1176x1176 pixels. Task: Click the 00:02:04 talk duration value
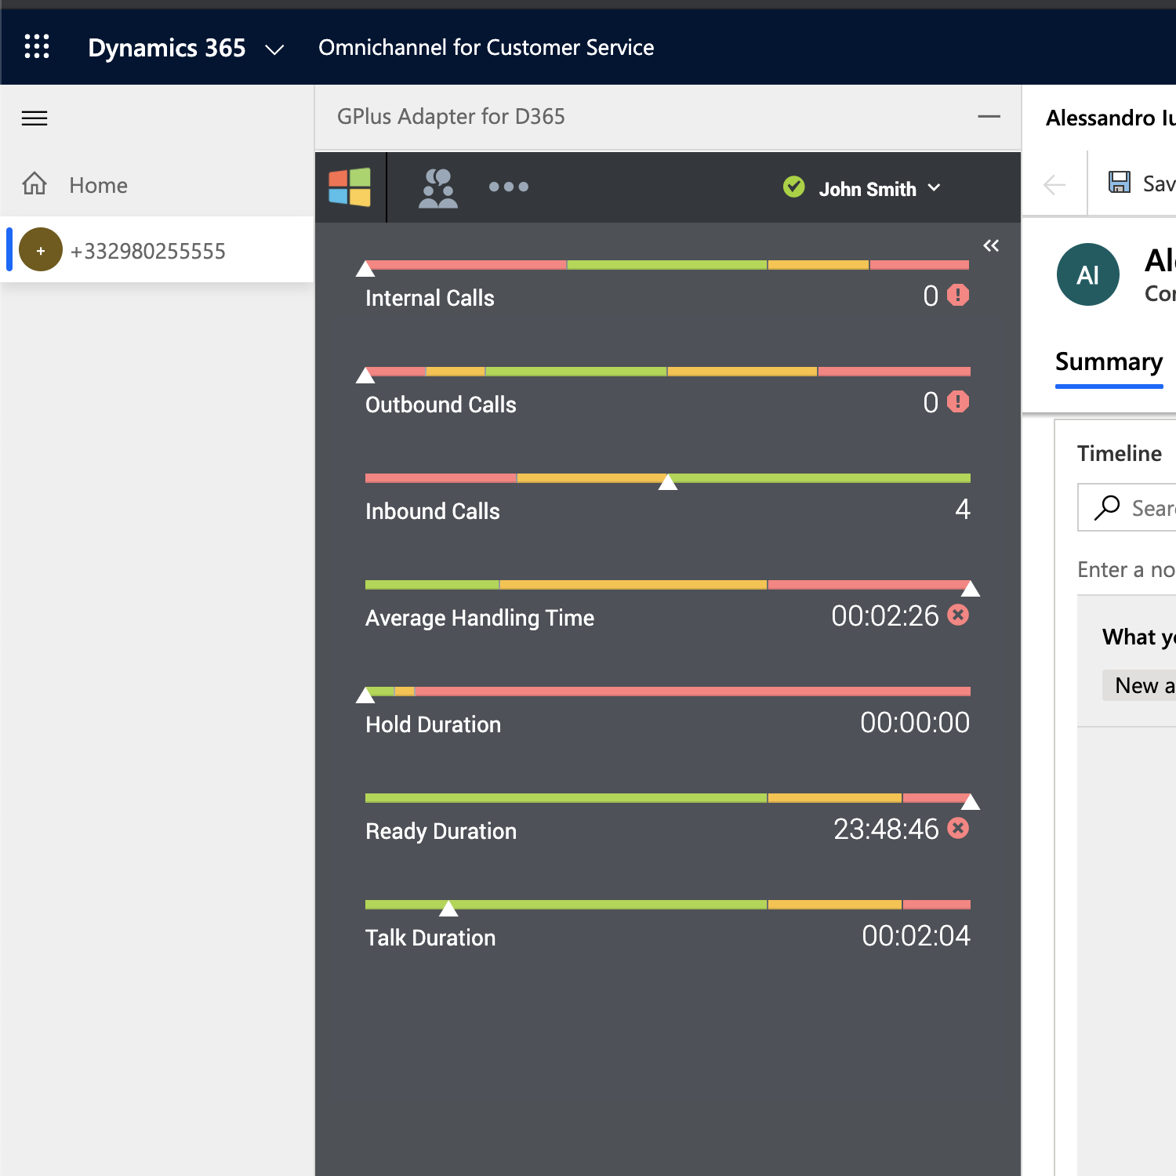pyautogui.click(x=916, y=936)
